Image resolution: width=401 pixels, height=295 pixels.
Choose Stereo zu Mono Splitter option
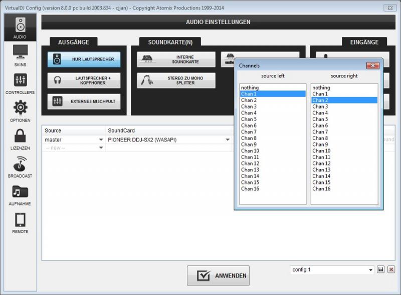pyautogui.click(x=176, y=80)
